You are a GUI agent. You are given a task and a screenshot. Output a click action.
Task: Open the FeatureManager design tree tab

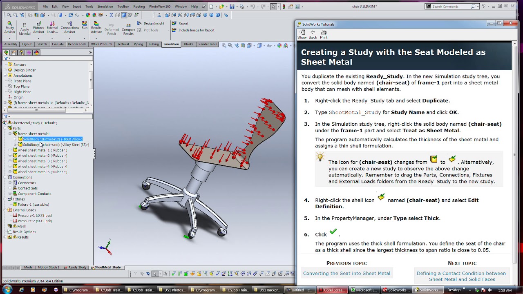pyautogui.click(x=6, y=52)
